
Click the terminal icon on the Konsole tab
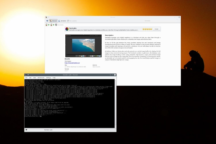[26, 130]
